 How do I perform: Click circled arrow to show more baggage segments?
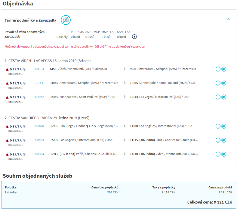[x=134, y=37]
